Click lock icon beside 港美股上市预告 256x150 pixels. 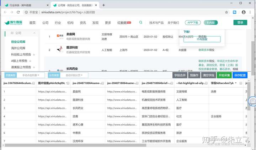[x=34, y=67]
